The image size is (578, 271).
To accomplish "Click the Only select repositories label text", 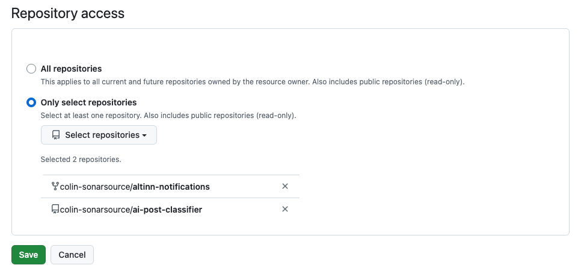I will (x=88, y=102).
